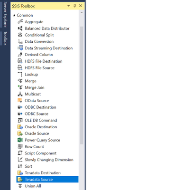Select the Balanced Data Distributor icon
The image size is (173, 190).
(x=20, y=28)
